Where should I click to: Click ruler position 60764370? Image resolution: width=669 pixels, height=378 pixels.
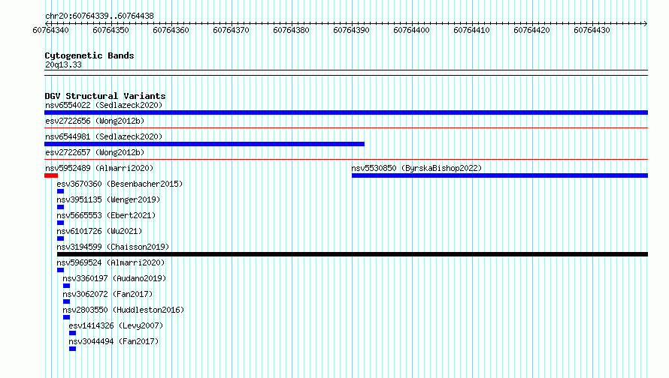click(232, 30)
